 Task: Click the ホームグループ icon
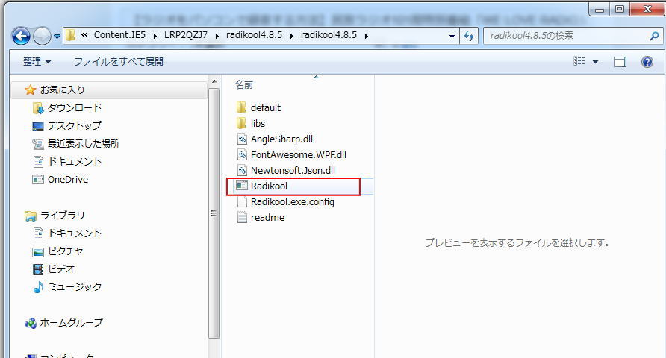pos(30,324)
